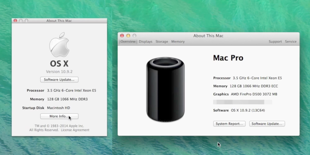The height and width of the screenshot is (155, 310).
Task: Click the Mac Pro computer image
Action: coord(166,89)
